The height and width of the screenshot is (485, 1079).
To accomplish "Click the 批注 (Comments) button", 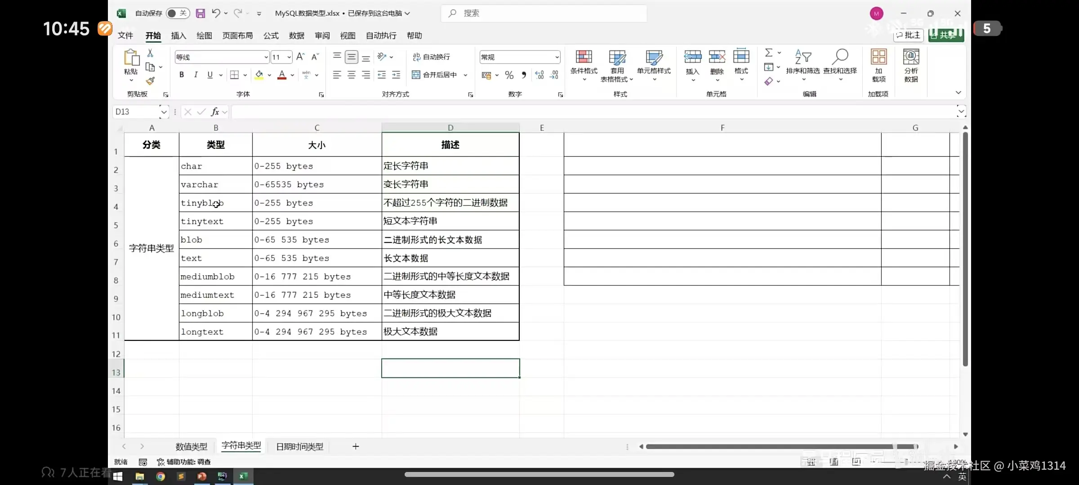I will [x=908, y=35].
